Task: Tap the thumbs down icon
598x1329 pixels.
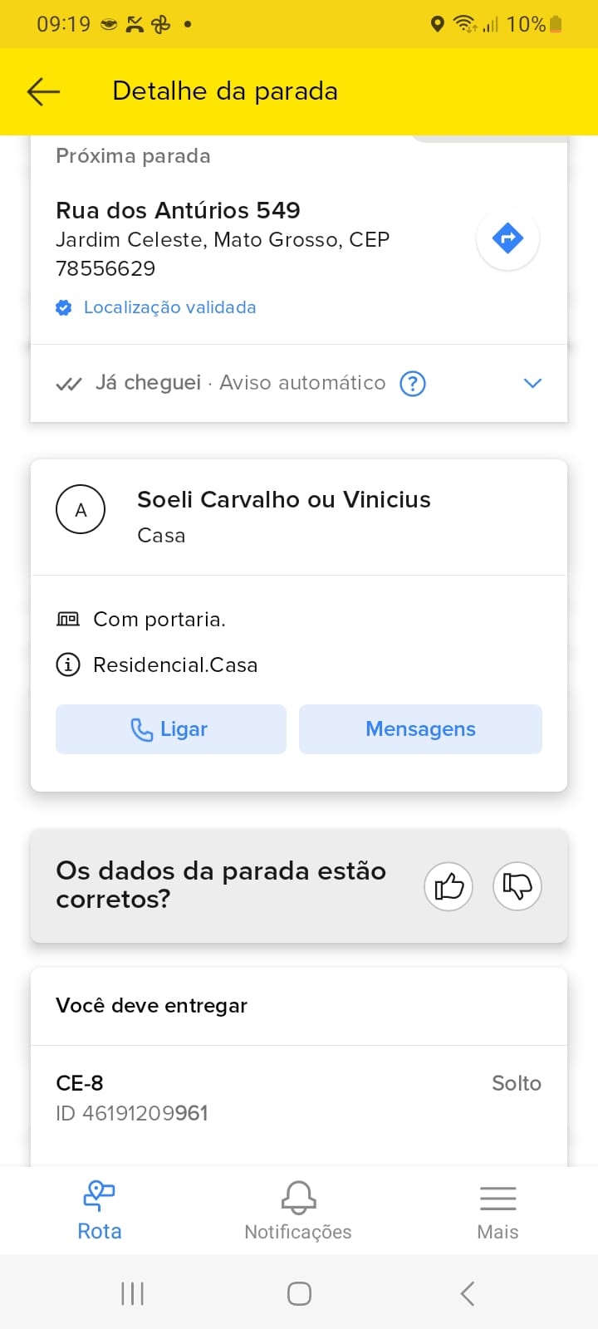Action: click(517, 886)
